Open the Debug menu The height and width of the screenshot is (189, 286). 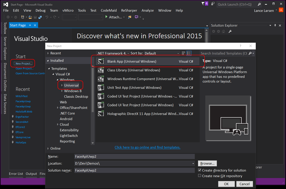[x=40, y=10]
